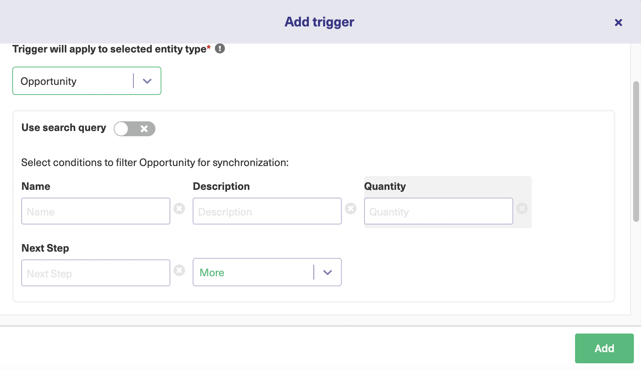Image resolution: width=641 pixels, height=370 pixels.
Task: Click the green Add button
Action: click(604, 348)
